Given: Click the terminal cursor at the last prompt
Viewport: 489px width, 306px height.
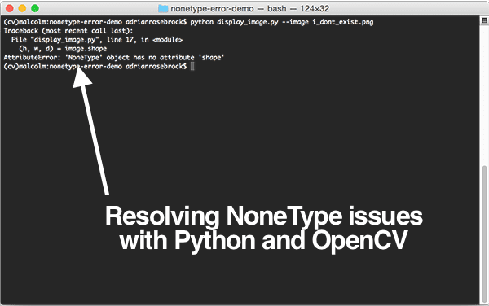Looking at the screenshot, I should click(x=192, y=66).
